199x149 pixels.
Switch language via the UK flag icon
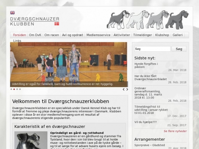[x=13, y=13]
